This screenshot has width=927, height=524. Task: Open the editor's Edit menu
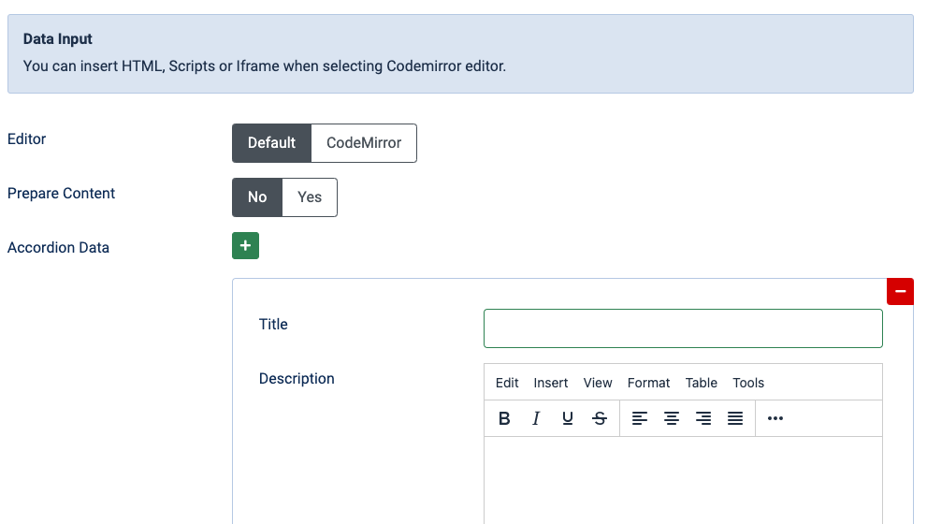point(507,383)
